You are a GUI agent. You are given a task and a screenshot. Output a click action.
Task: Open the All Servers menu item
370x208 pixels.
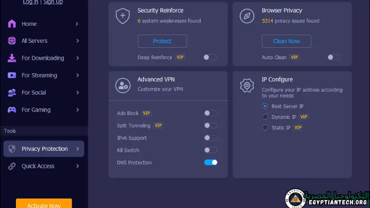click(x=44, y=41)
